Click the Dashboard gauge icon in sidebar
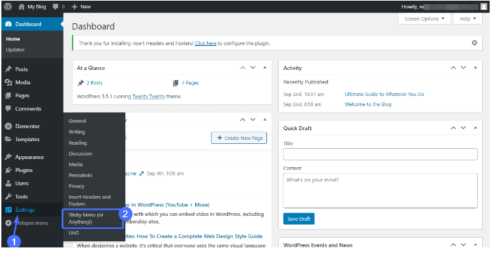Image resolution: width=491 pixels, height=257 pixels. (x=8, y=24)
